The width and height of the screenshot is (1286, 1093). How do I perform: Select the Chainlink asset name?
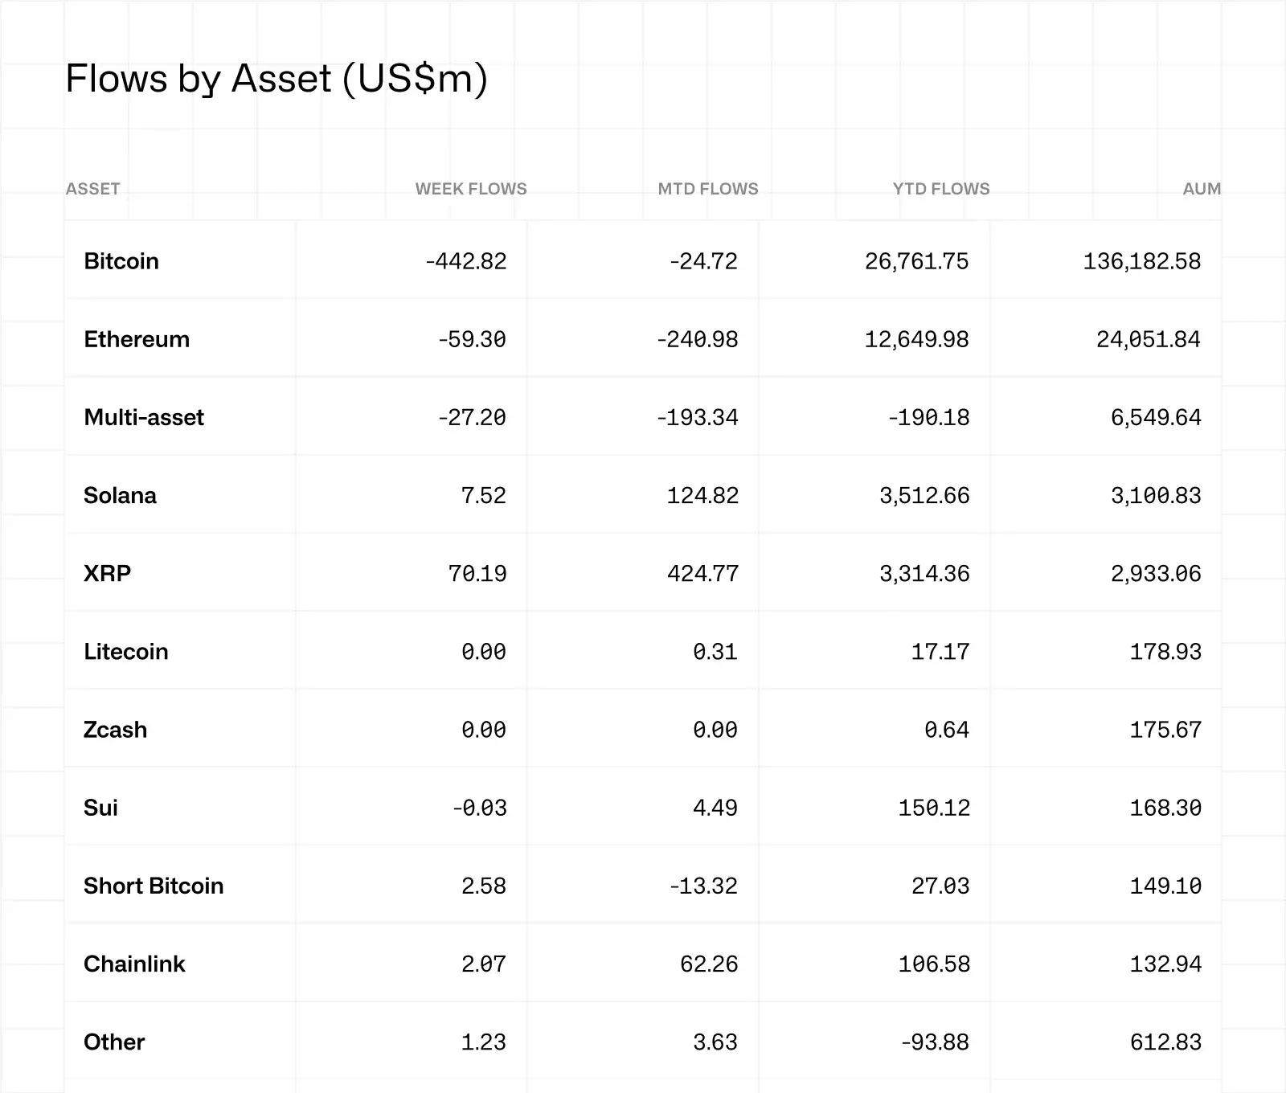coord(134,964)
